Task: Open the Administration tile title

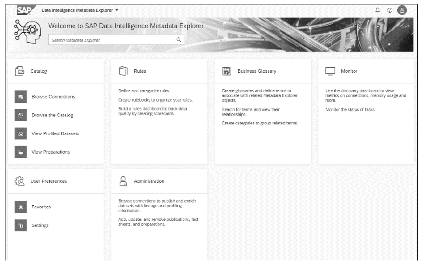Action: point(149,181)
